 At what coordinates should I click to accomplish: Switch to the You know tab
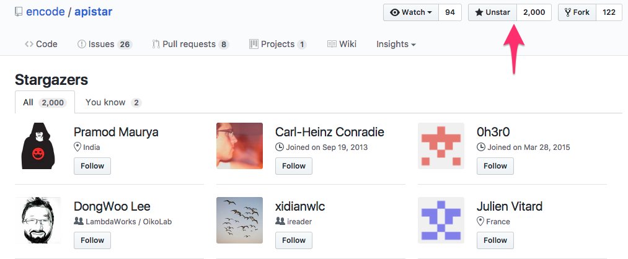tap(113, 102)
